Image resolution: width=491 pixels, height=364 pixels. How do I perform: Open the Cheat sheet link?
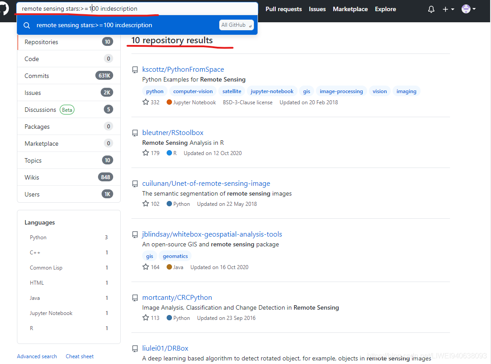80,356
